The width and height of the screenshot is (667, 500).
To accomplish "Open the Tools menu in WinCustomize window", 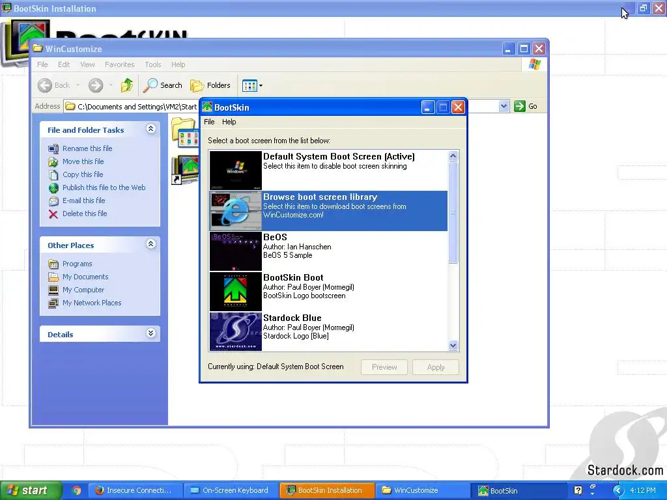I will (x=152, y=64).
